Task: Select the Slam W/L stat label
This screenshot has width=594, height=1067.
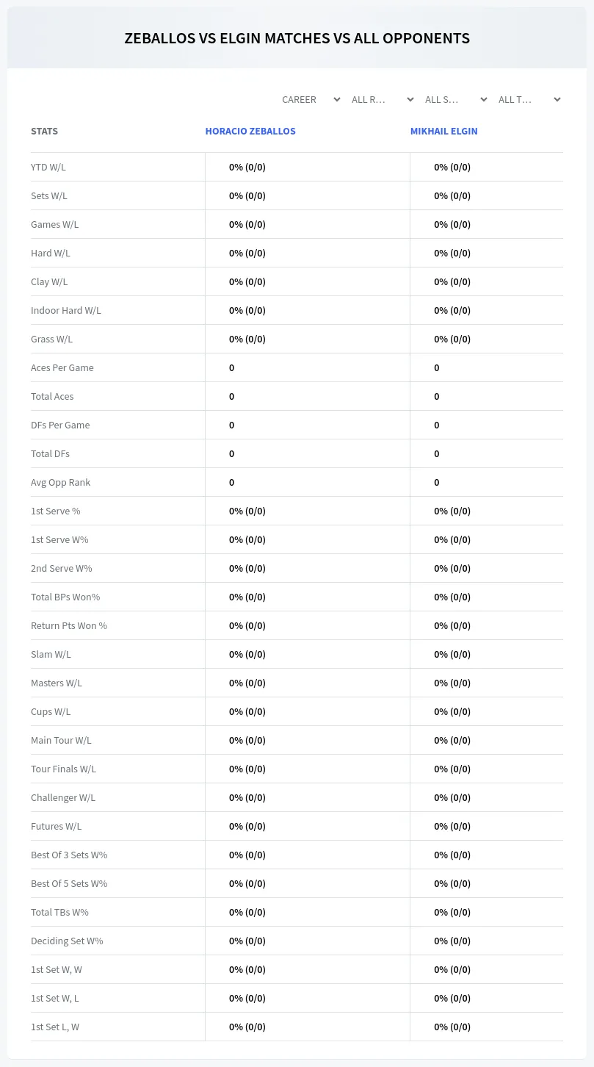Action: pos(51,654)
